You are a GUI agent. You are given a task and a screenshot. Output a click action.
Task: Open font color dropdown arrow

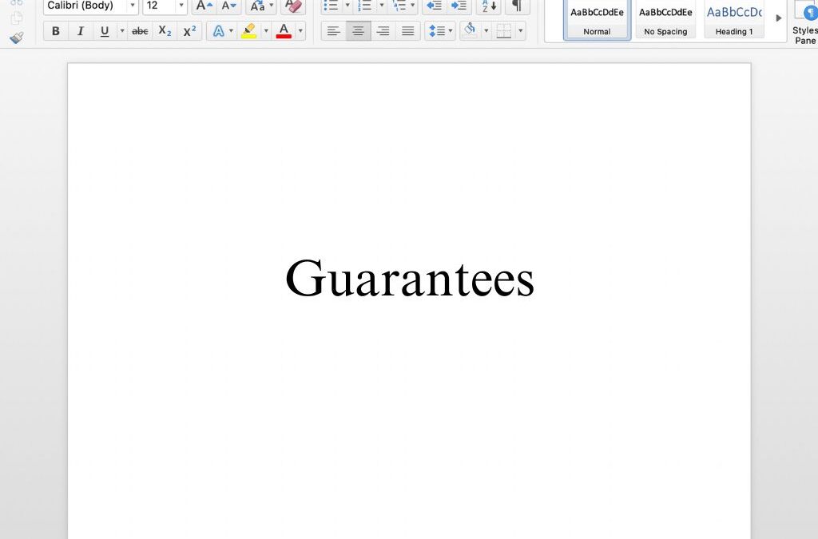coord(300,31)
